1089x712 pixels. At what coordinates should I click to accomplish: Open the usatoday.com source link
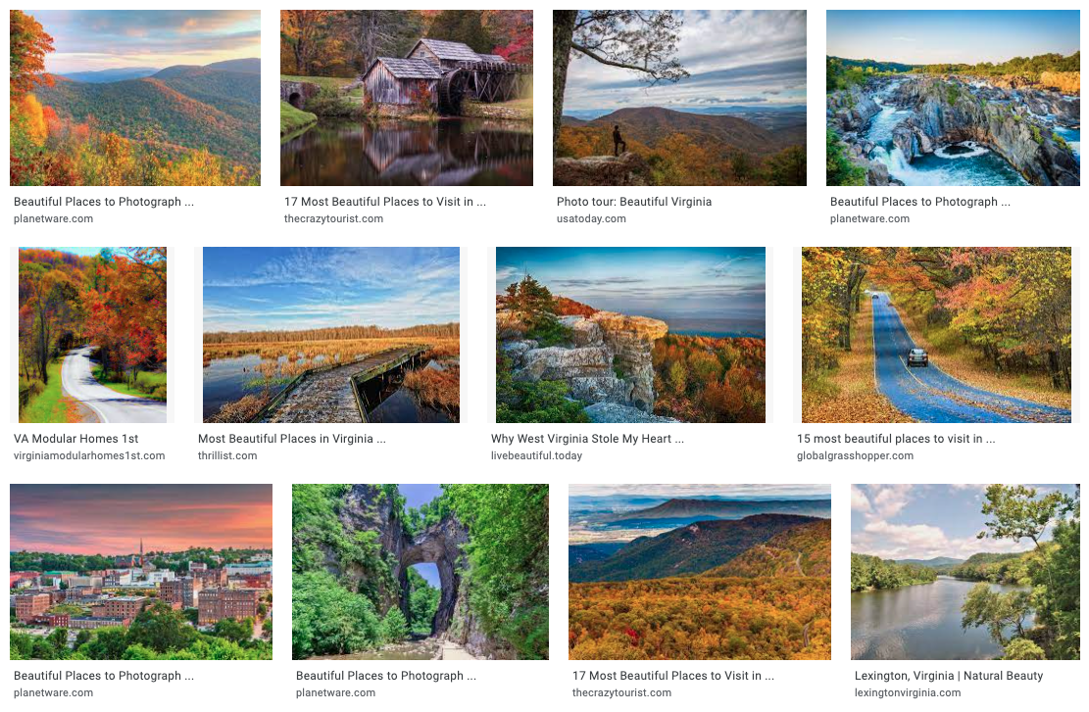point(591,218)
